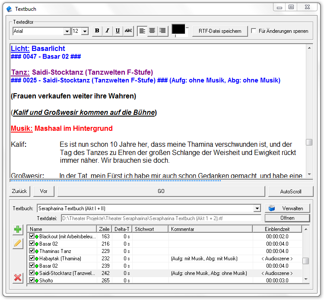
Task: Uncheck the Thaminas Tanz row checkbox
Action: point(32,251)
